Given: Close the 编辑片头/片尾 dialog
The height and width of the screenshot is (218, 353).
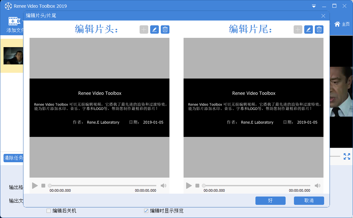Looking at the screenshot, I should click(x=323, y=16).
